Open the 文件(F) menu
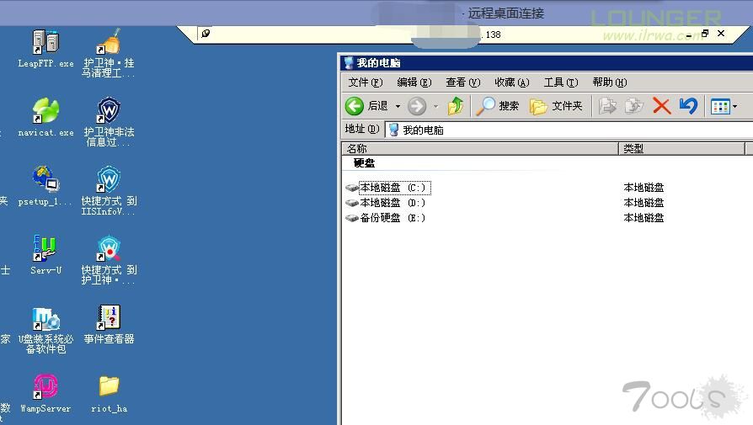 point(365,82)
